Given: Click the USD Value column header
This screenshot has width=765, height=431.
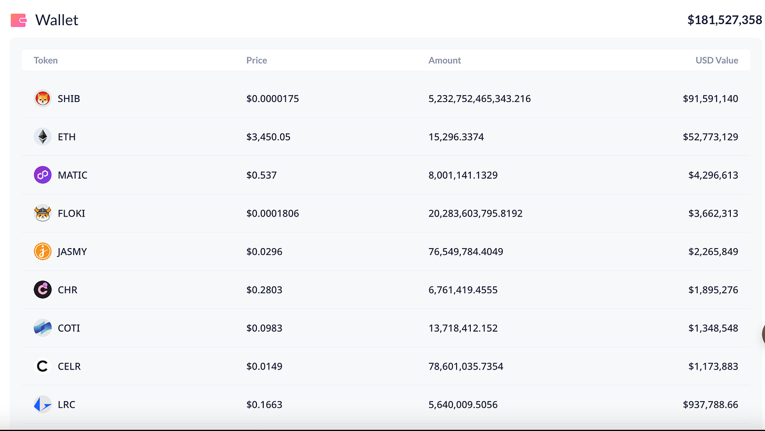Looking at the screenshot, I should (717, 60).
